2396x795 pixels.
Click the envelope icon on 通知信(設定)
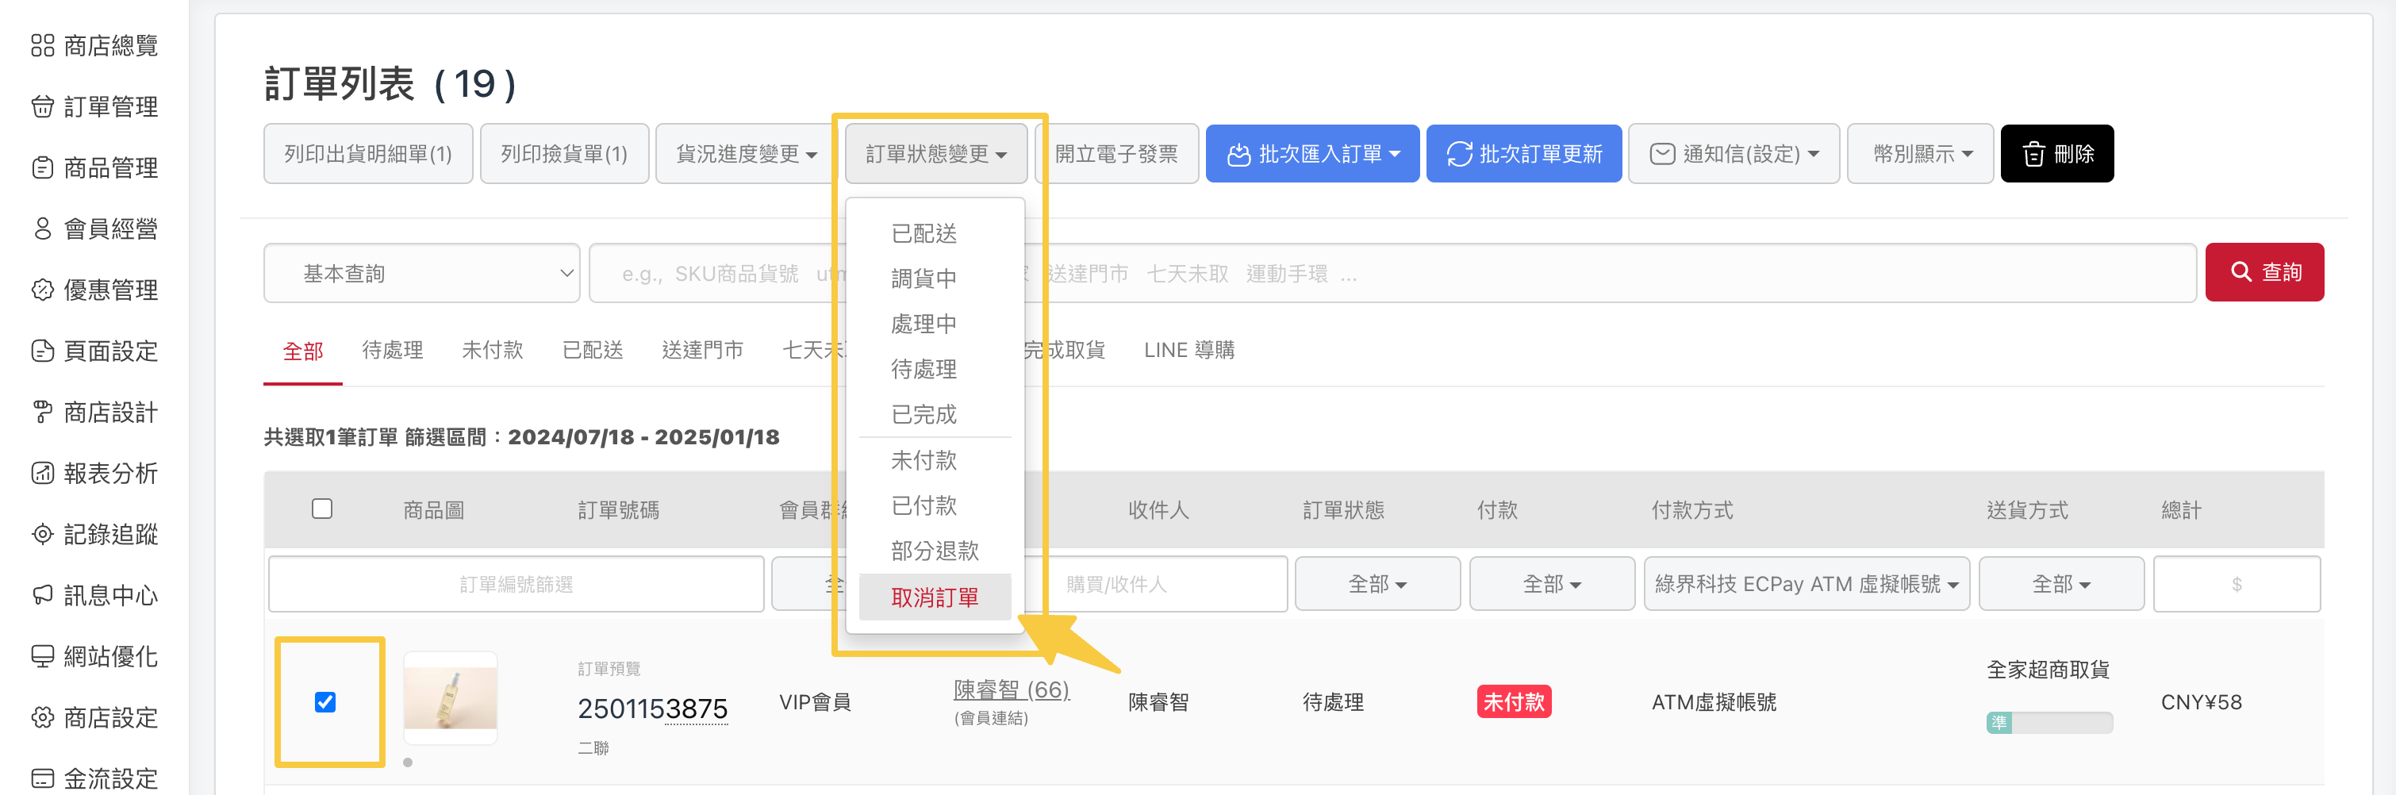1662,155
